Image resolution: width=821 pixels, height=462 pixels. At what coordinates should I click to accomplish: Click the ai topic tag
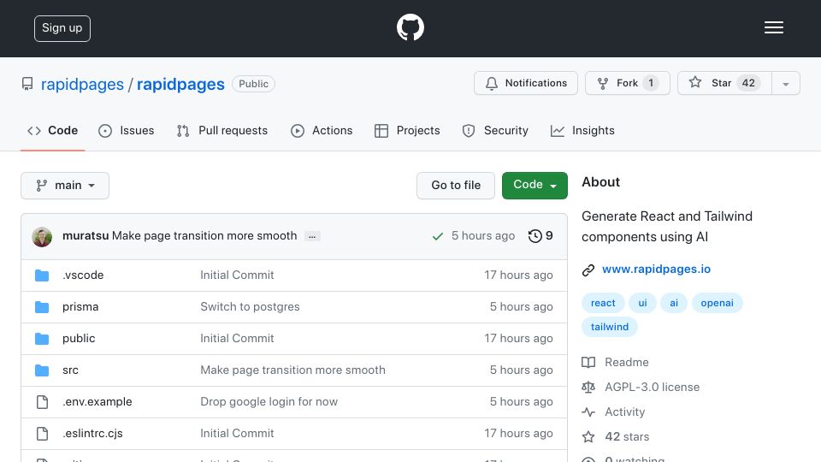(674, 303)
